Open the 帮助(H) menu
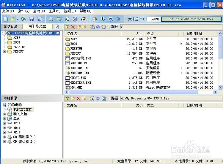The image size is (223, 164). (85, 11)
